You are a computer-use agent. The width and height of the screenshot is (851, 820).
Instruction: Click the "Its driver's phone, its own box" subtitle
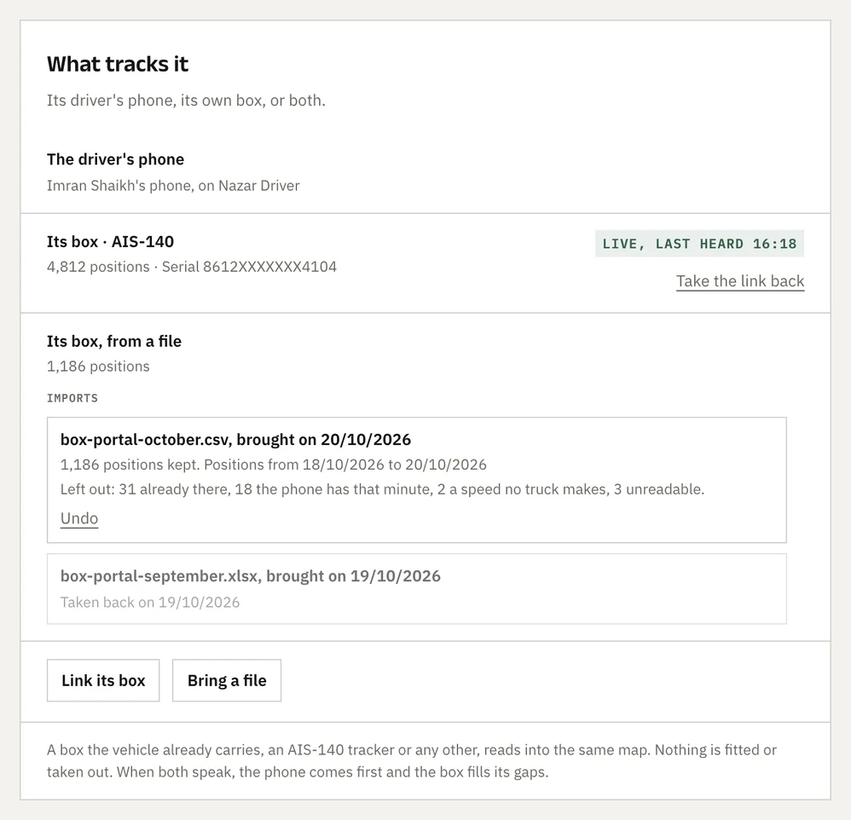(x=186, y=101)
